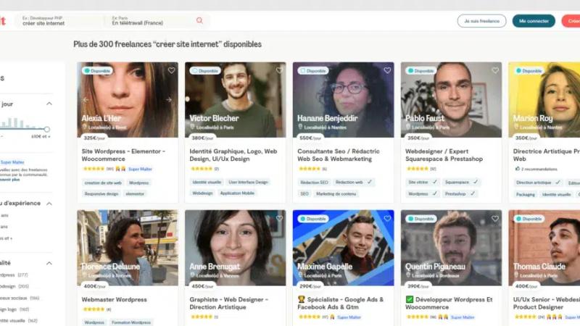Click Super Malter badge on Alexia L'Her

coord(140,169)
